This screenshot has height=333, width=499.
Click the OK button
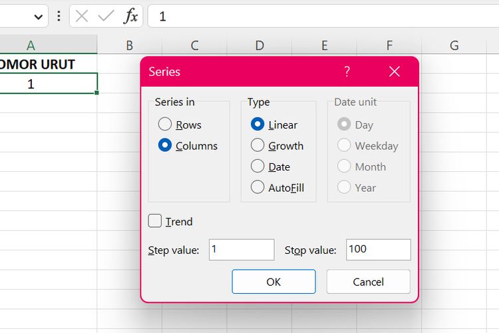pyautogui.click(x=273, y=282)
